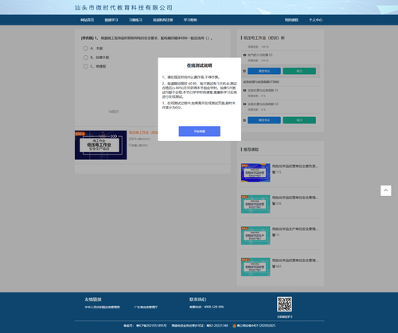The image size is (398, 333).
Task: Click the people icon next to 683
Action: [x=274, y=266]
